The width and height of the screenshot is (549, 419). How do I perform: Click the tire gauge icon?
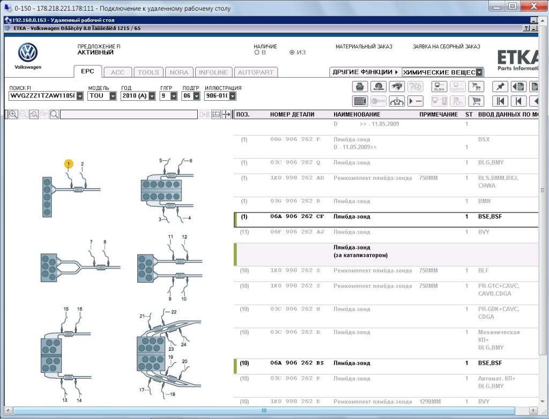pyautogui.click(x=379, y=86)
